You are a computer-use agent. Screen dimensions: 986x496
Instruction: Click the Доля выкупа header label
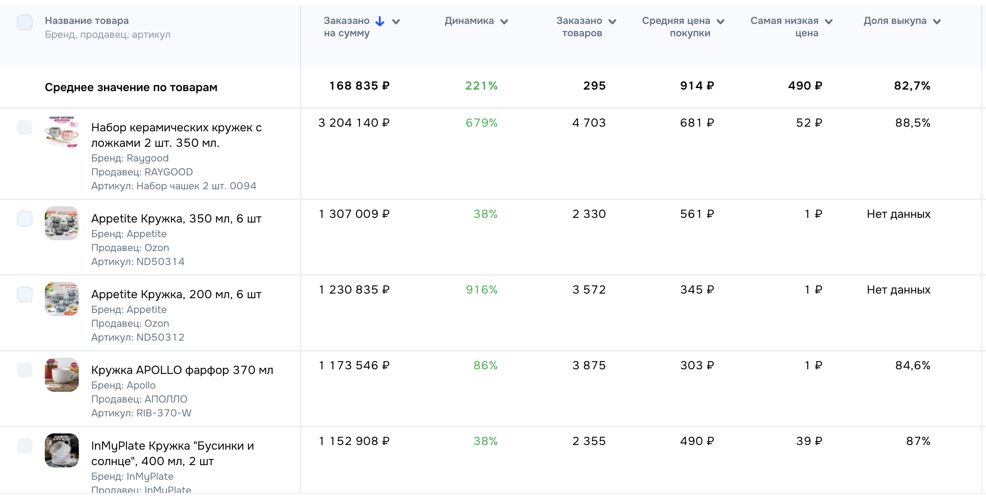click(895, 21)
